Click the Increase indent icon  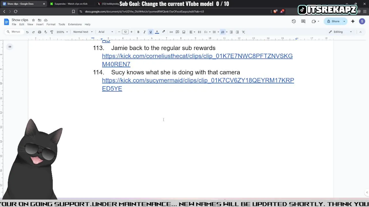click(237, 32)
